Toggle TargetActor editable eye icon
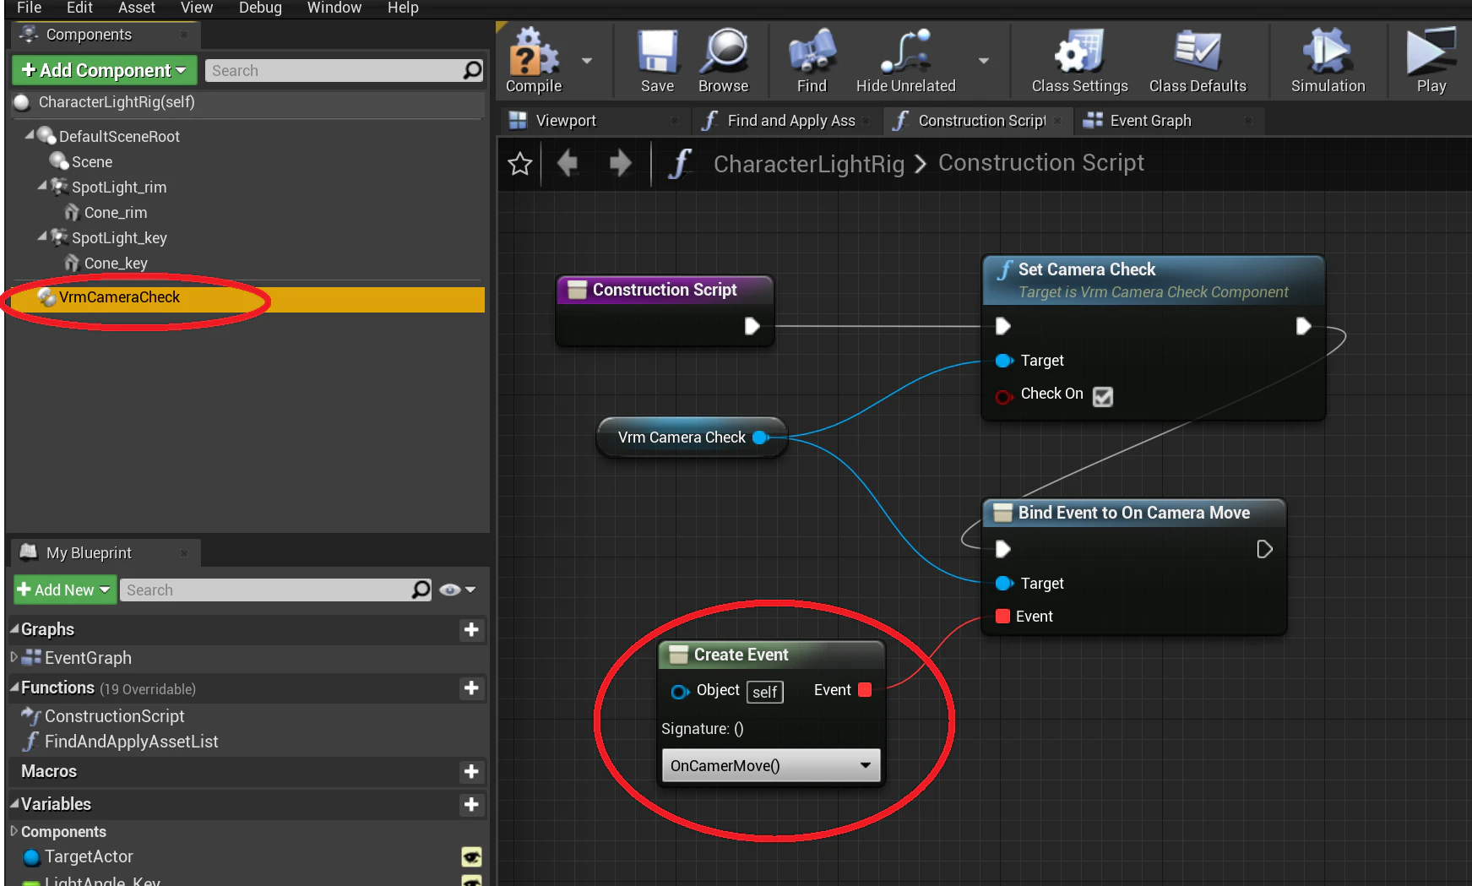This screenshot has height=886, width=1472. point(471,857)
